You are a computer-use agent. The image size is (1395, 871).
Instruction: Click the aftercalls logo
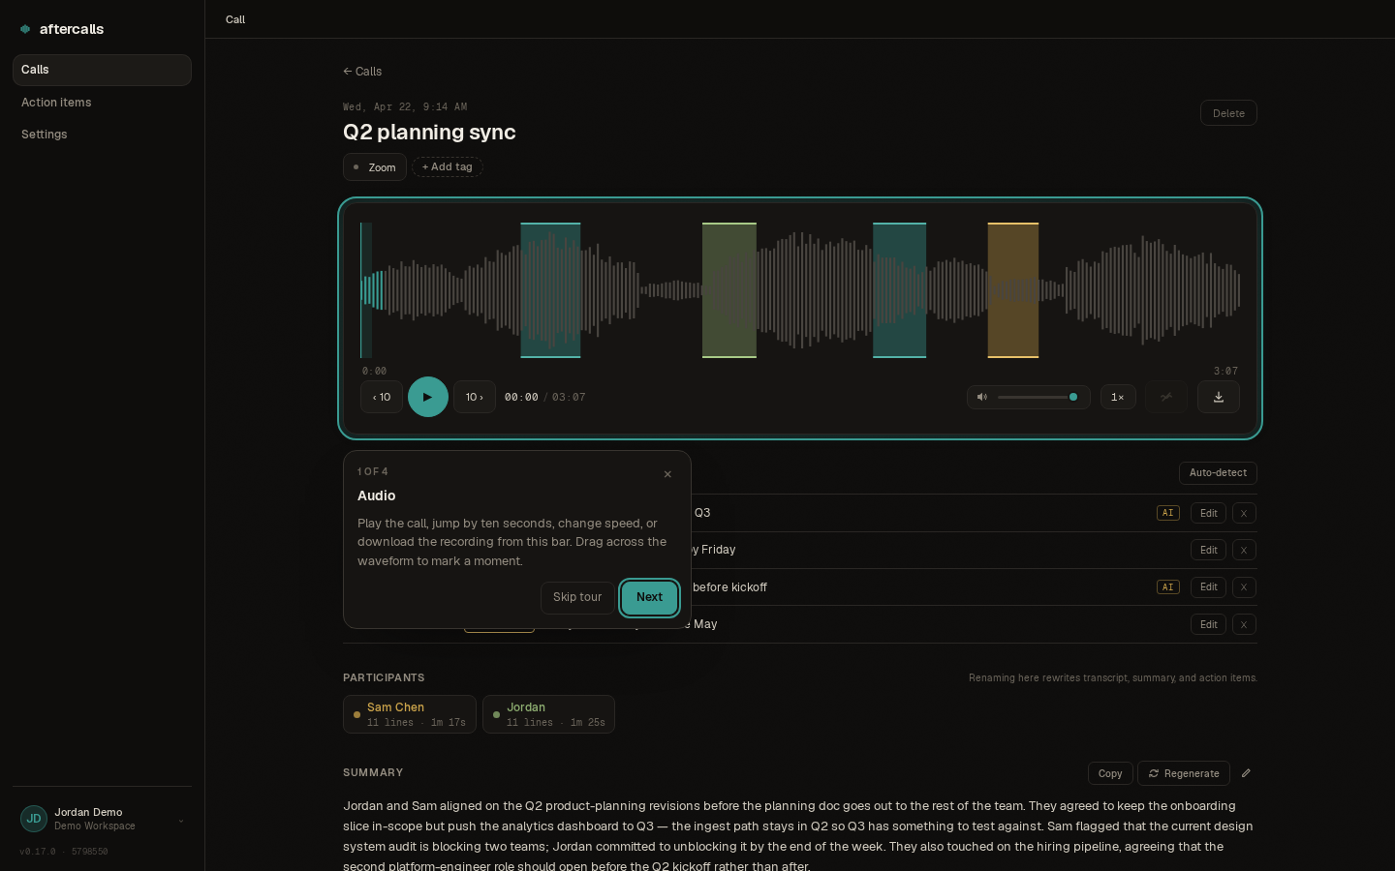pyautogui.click(x=62, y=29)
